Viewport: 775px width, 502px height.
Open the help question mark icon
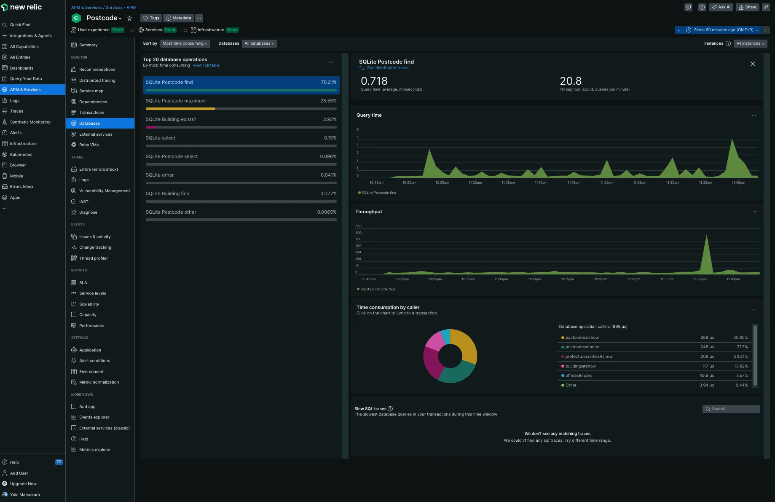(702, 7)
